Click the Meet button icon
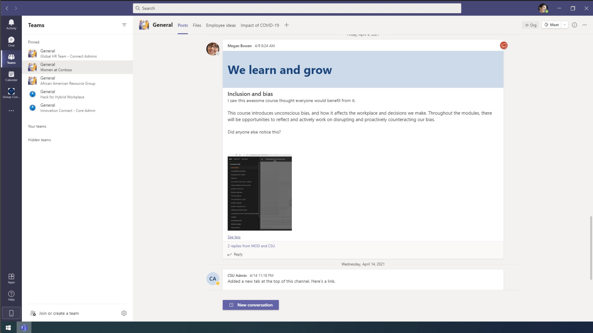This screenshot has width=593, height=333. (x=546, y=25)
